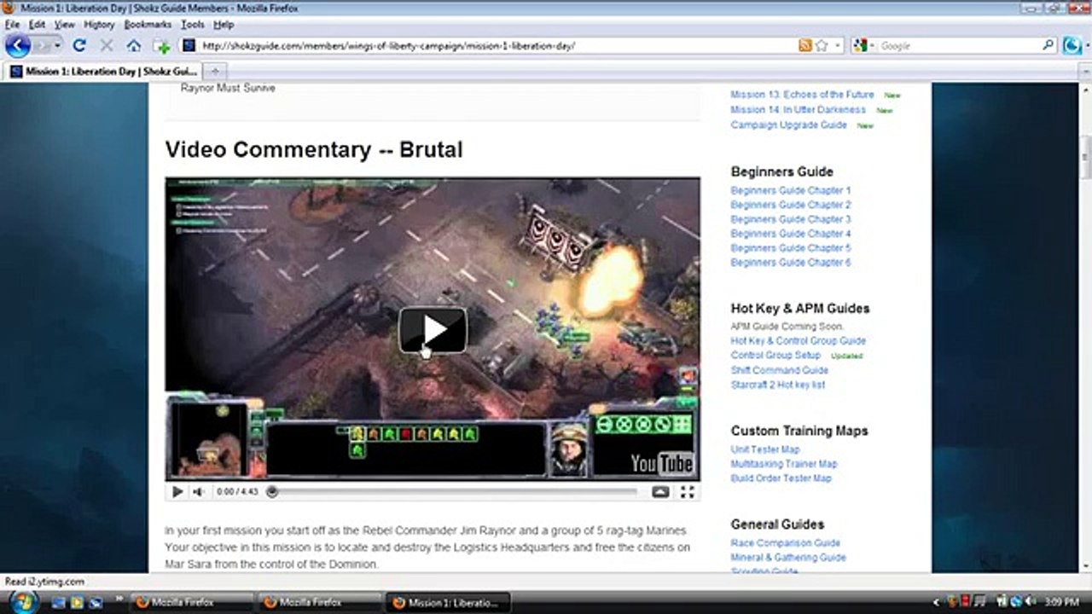
Task: Click the 'APM Guide Coming Soon.' text
Action: click(x=787, y=327)
